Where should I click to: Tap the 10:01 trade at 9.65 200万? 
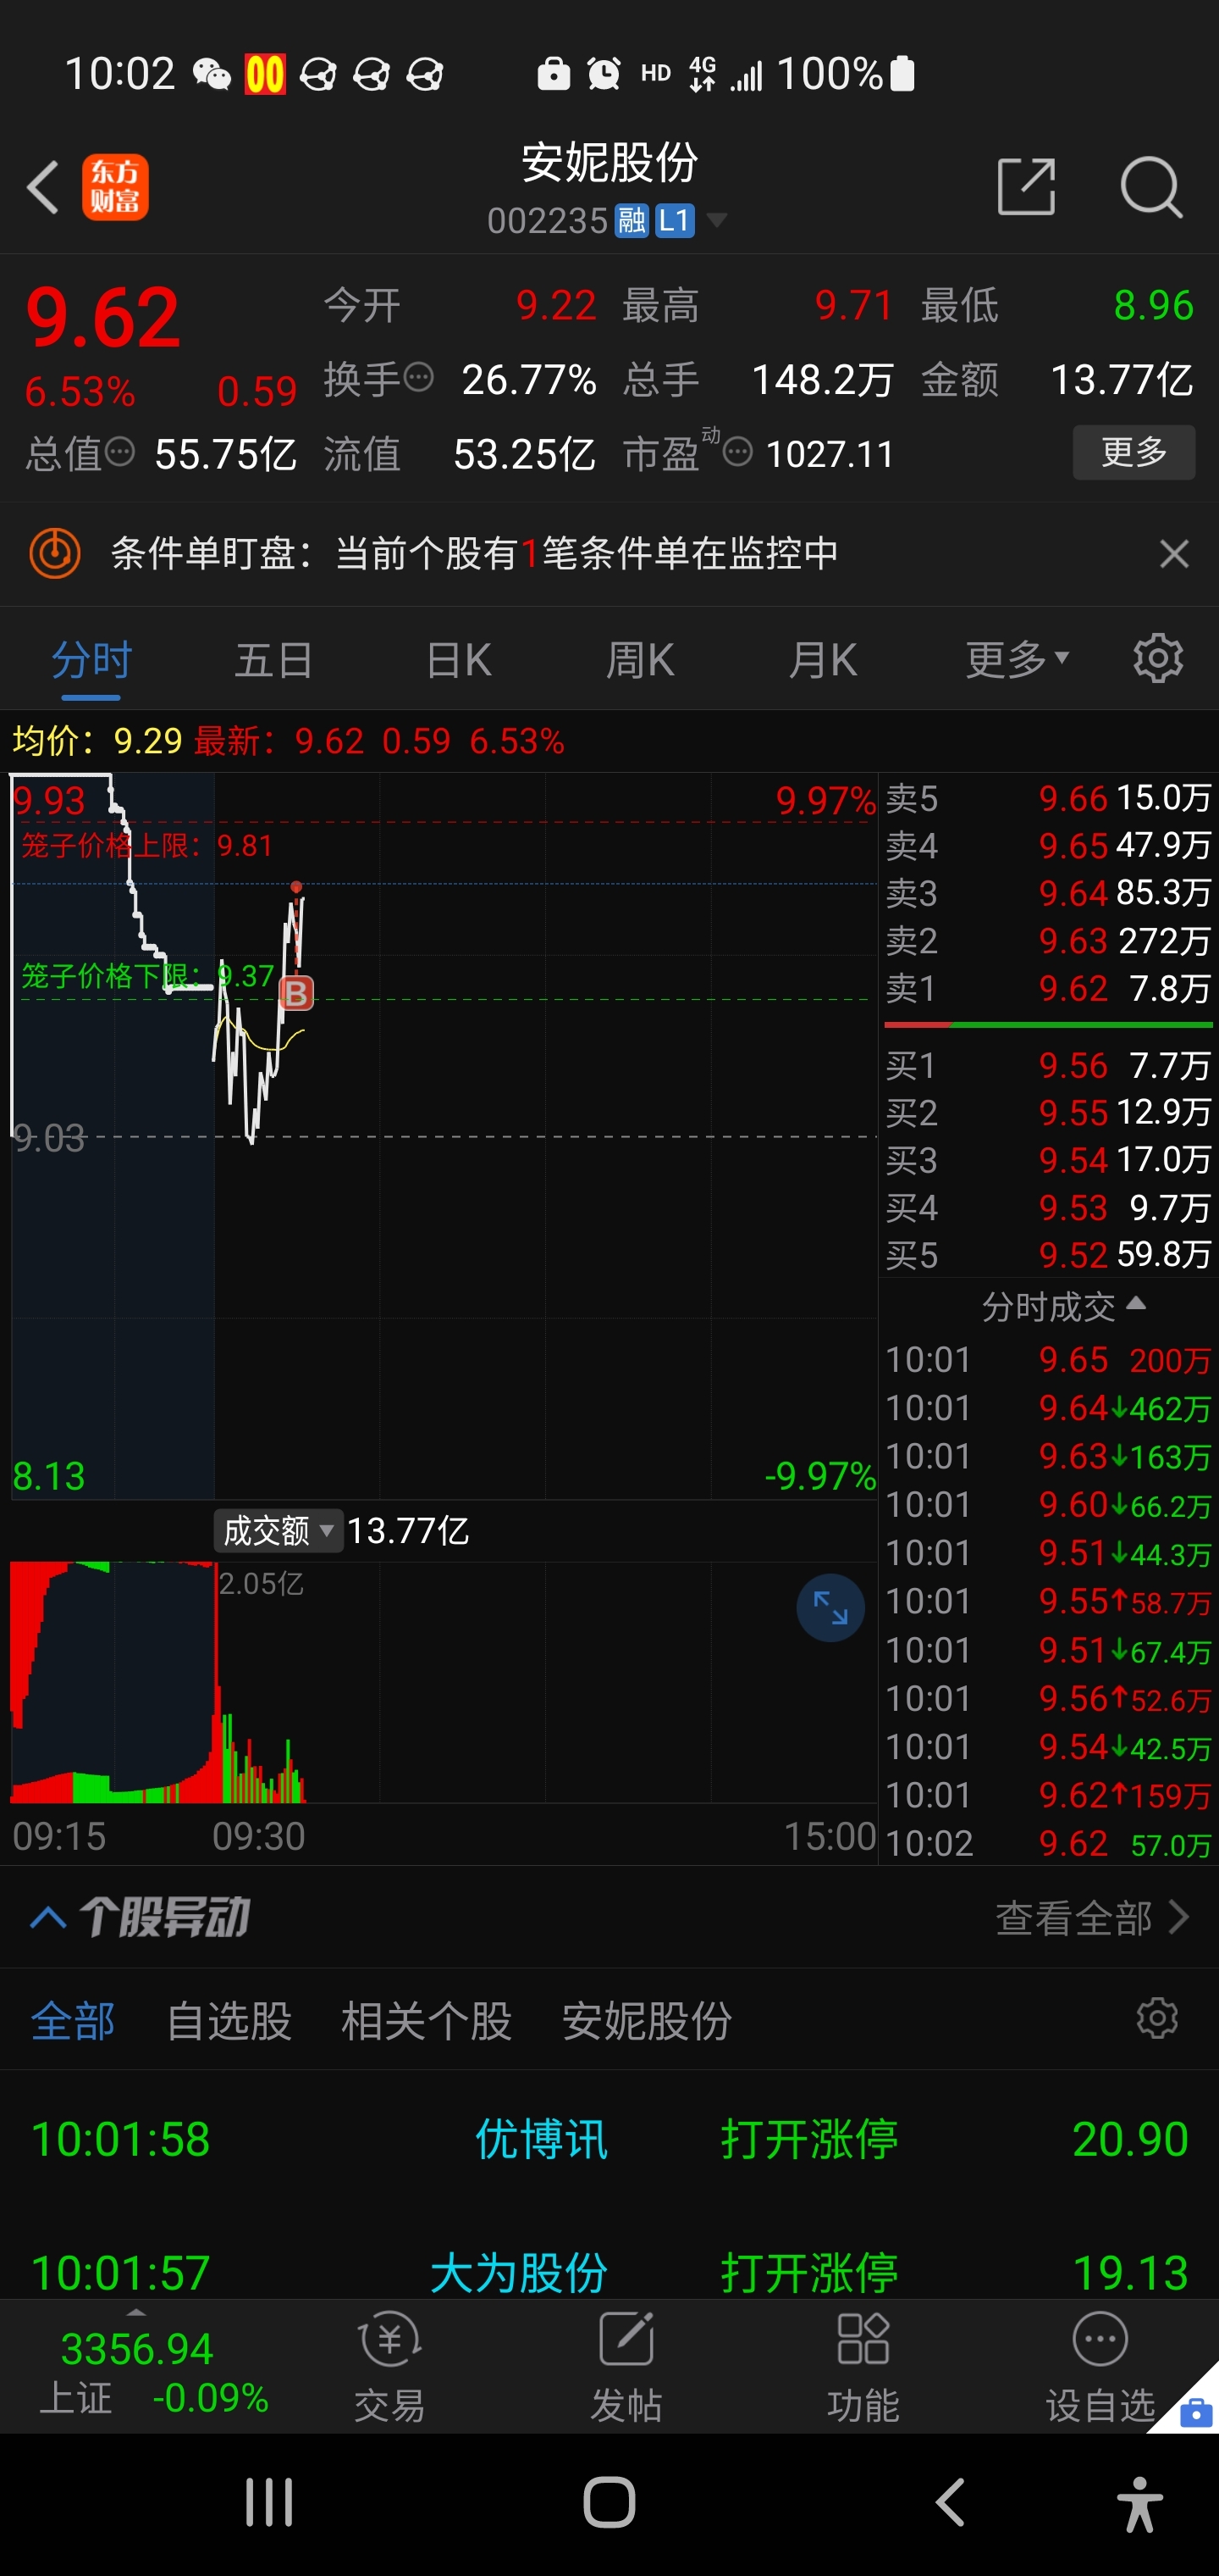(x=1048, y=1359)
